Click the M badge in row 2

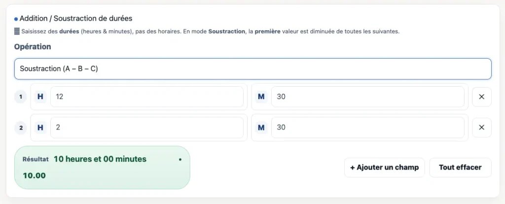click(261, 128)
